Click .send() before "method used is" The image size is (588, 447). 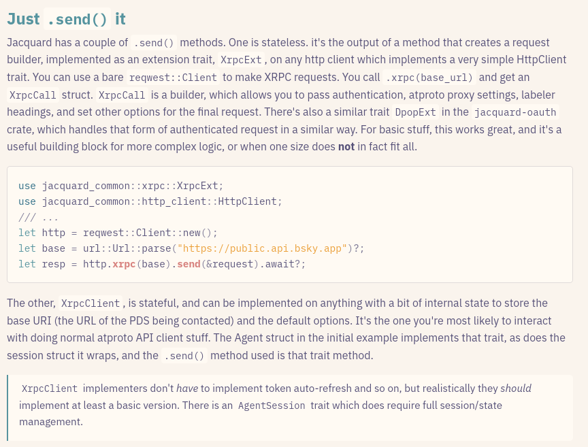click(x=183, y=356)
